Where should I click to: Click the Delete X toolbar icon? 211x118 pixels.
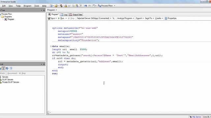tap(81, 6)
